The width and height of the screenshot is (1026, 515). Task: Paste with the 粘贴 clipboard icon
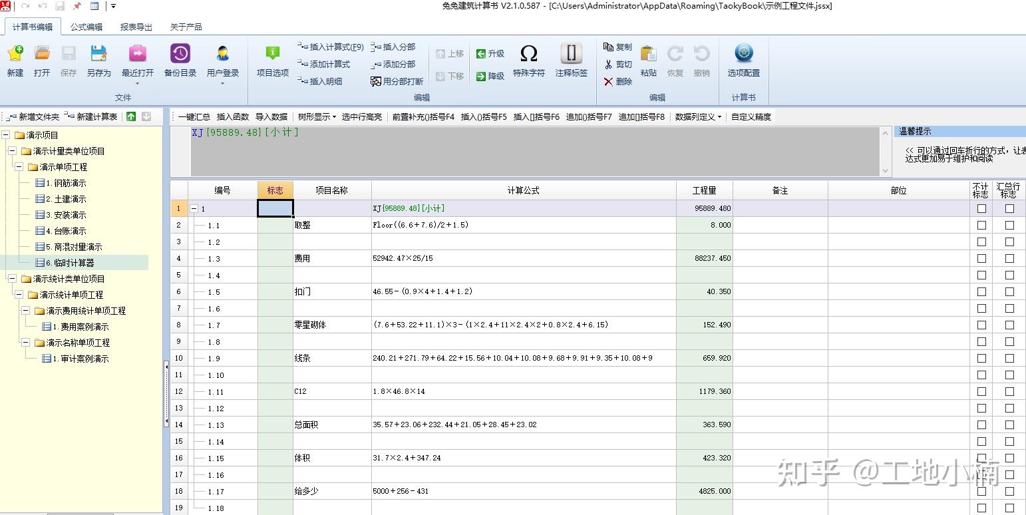click(x=649, y=53)
